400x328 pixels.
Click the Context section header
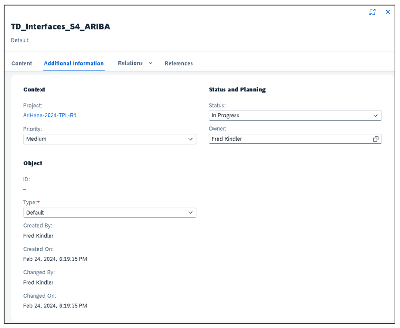point(34,90)
